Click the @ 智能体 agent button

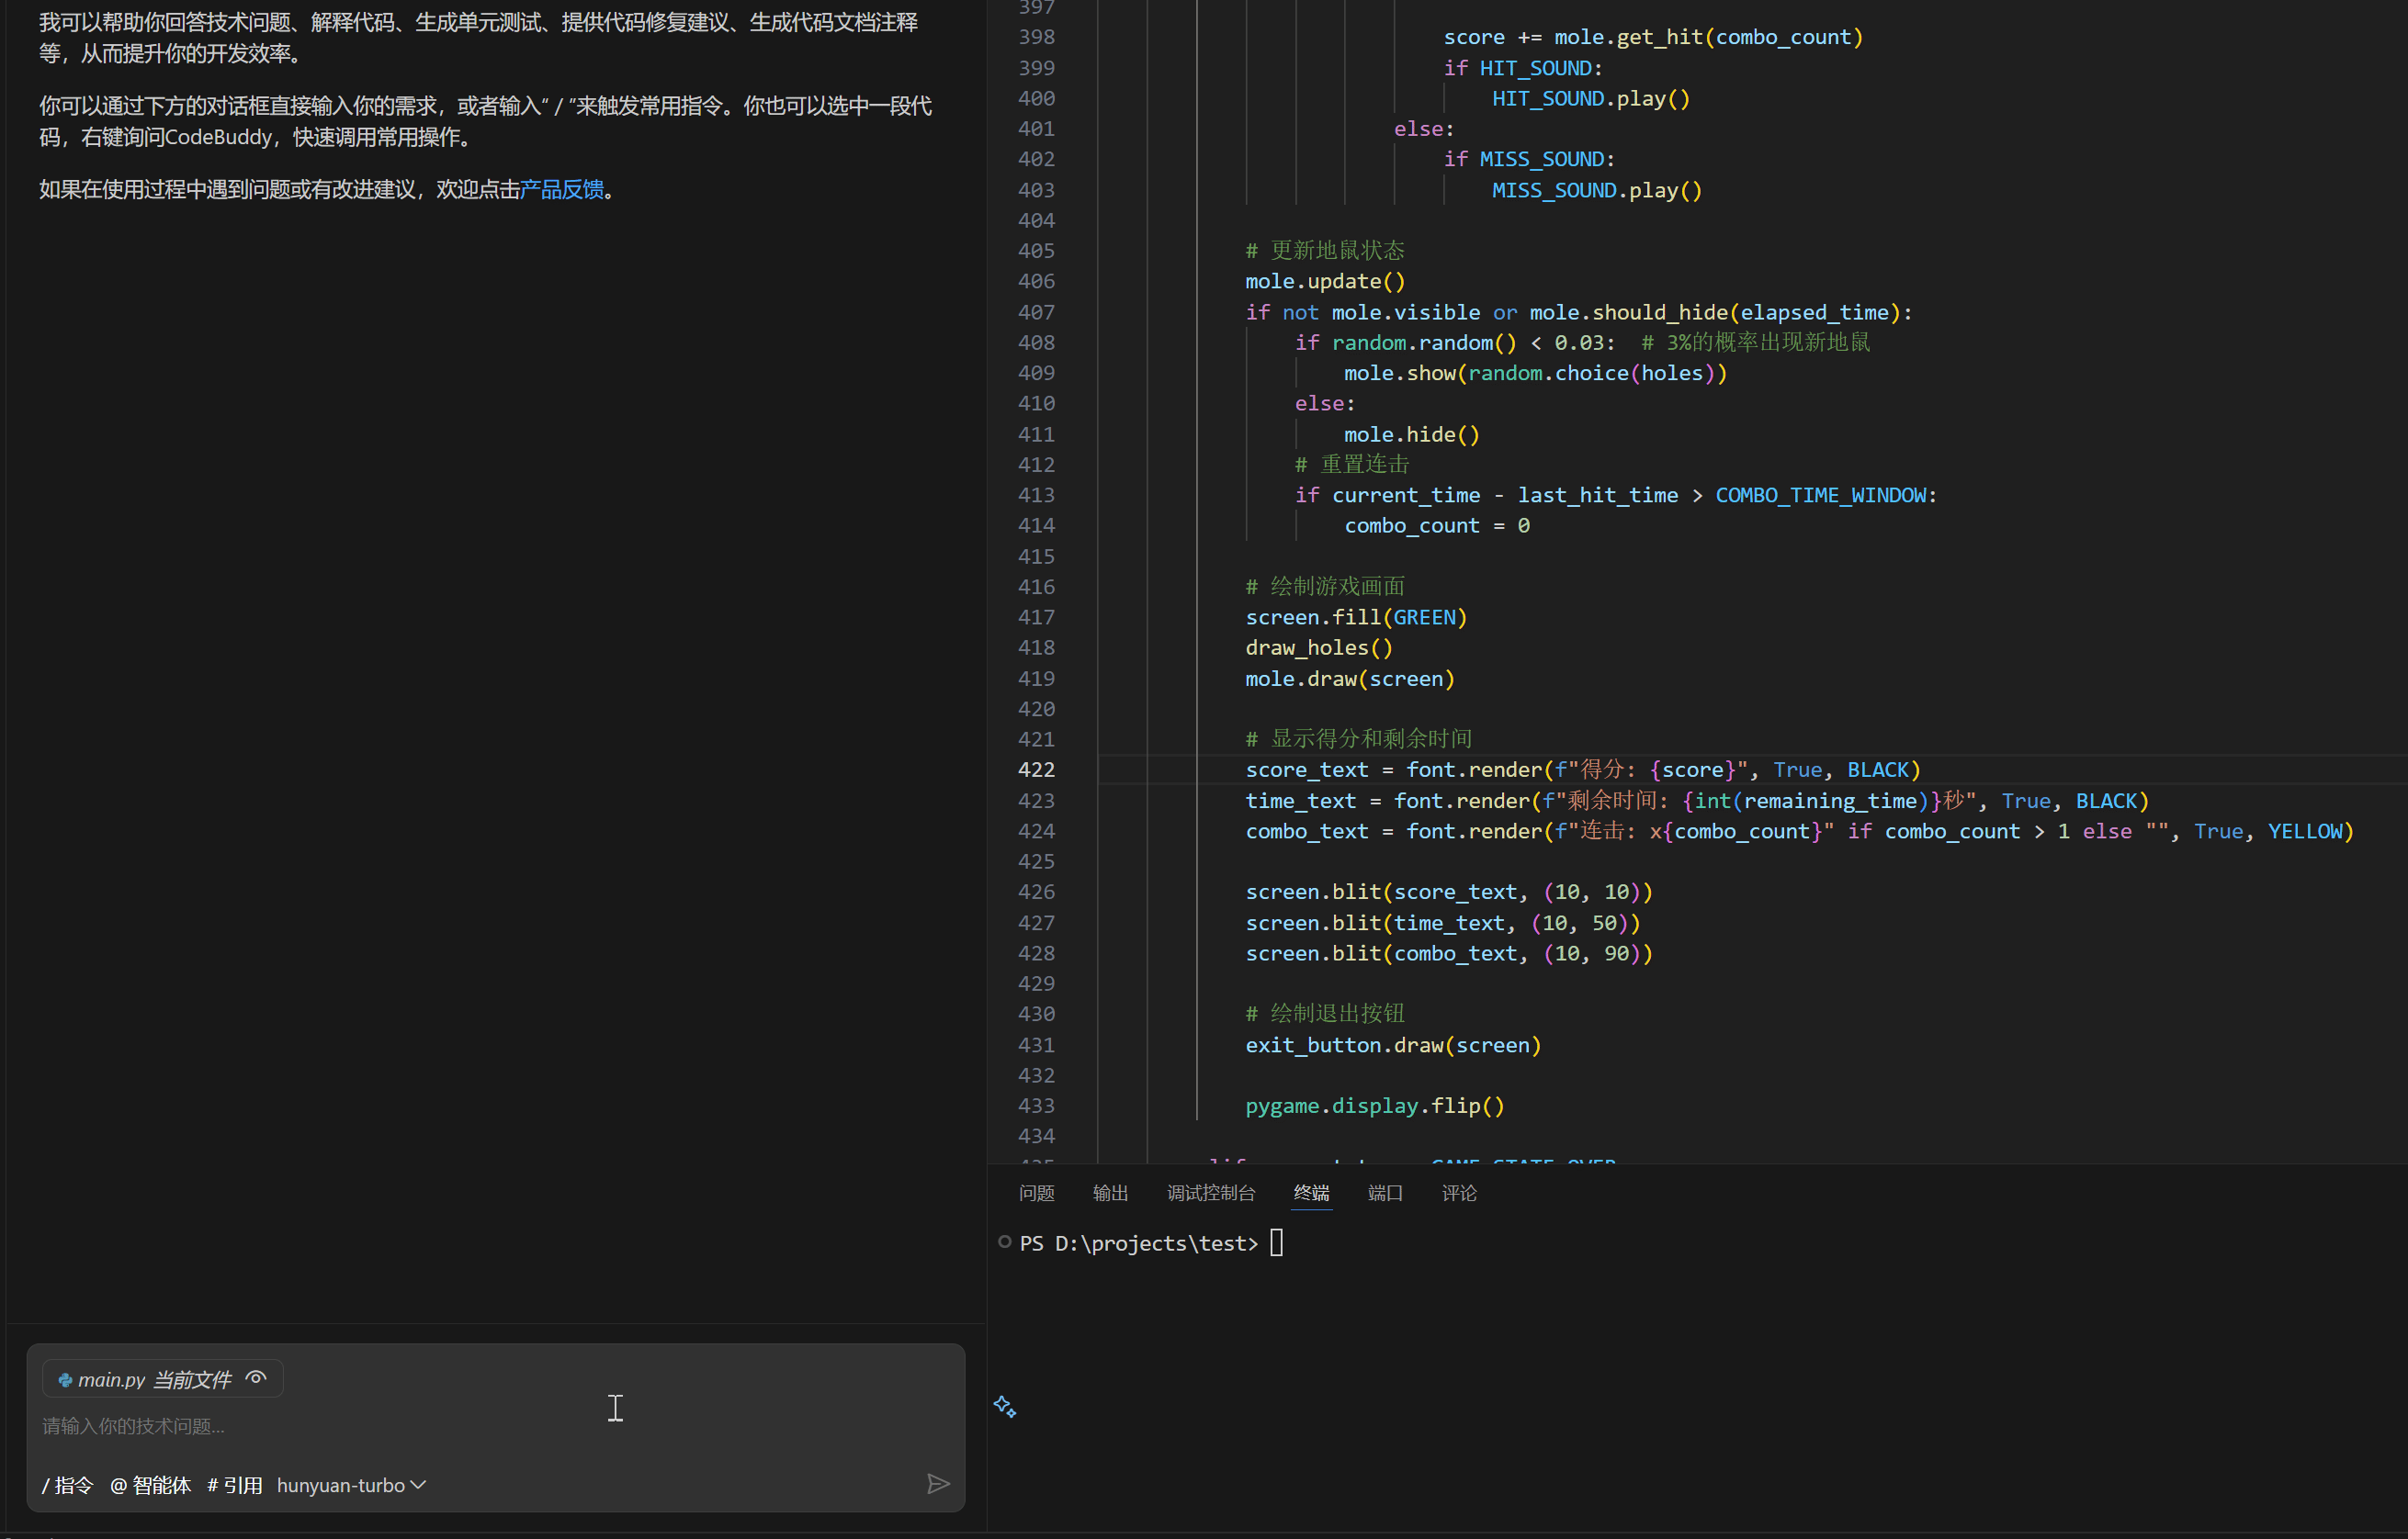click(x=150, y=1485)
